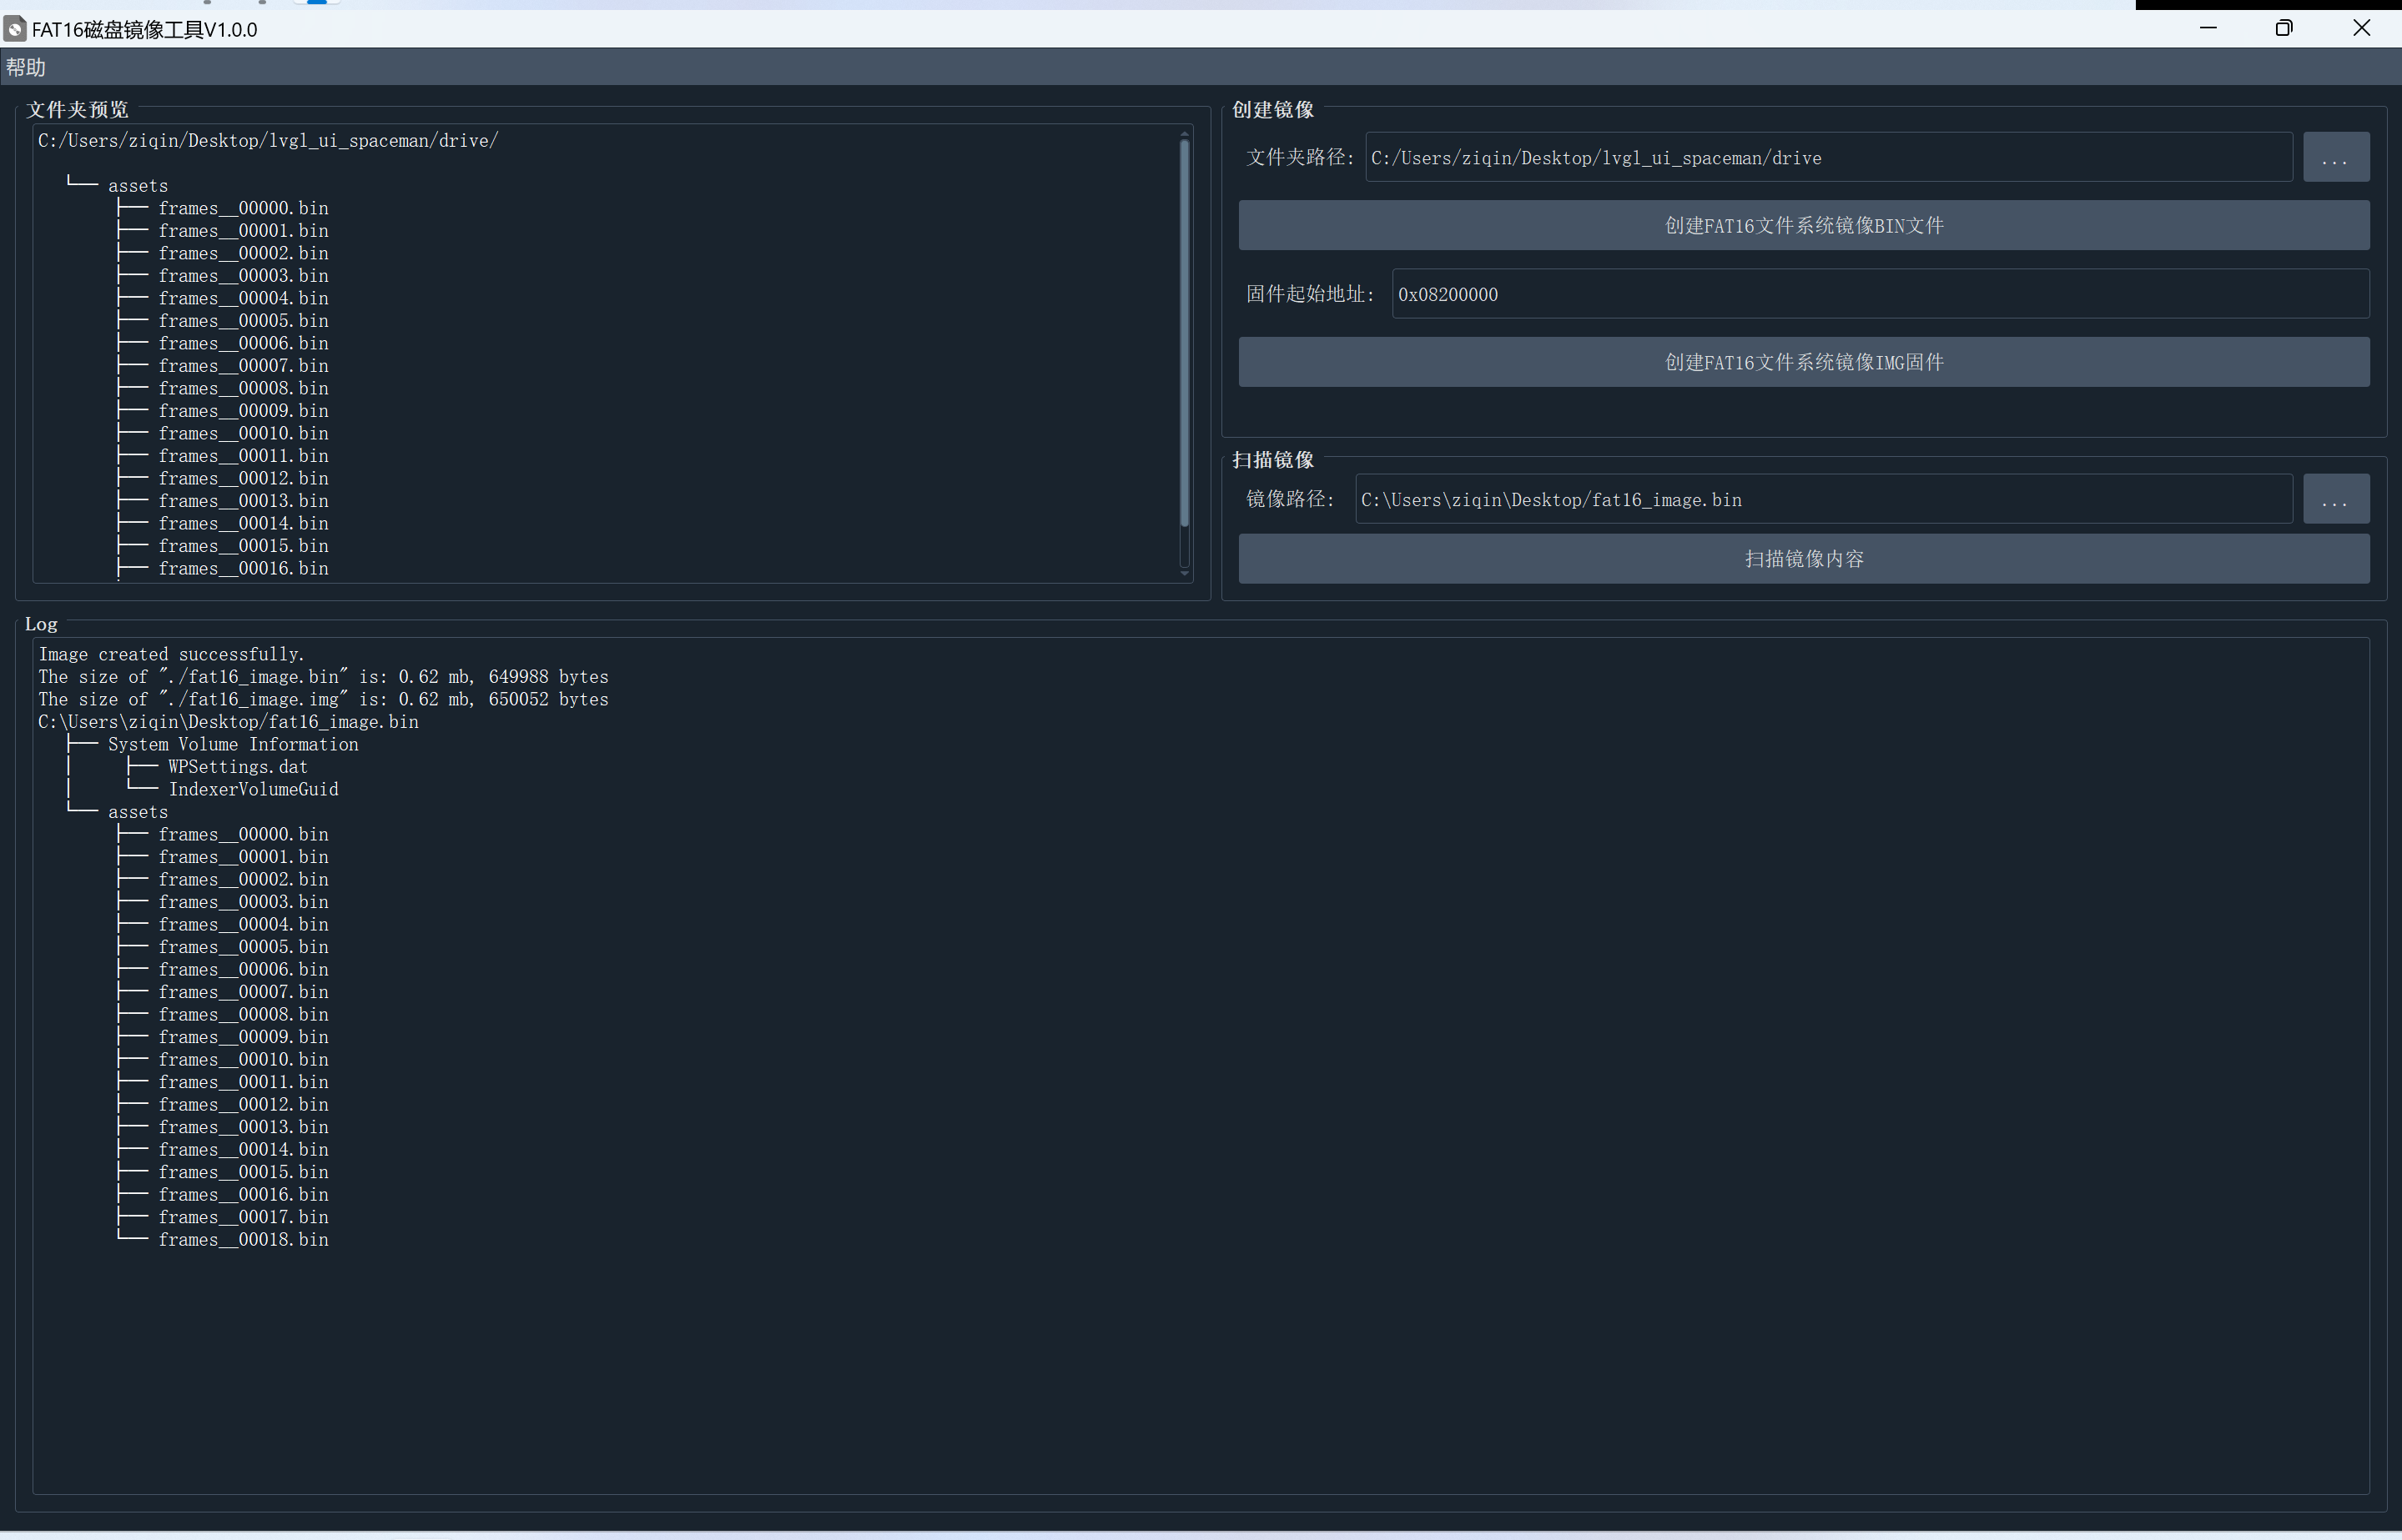This screenshot has width=2402, height=1540.
Task: Click WPSettings.dat in Log
Action: 238,767
